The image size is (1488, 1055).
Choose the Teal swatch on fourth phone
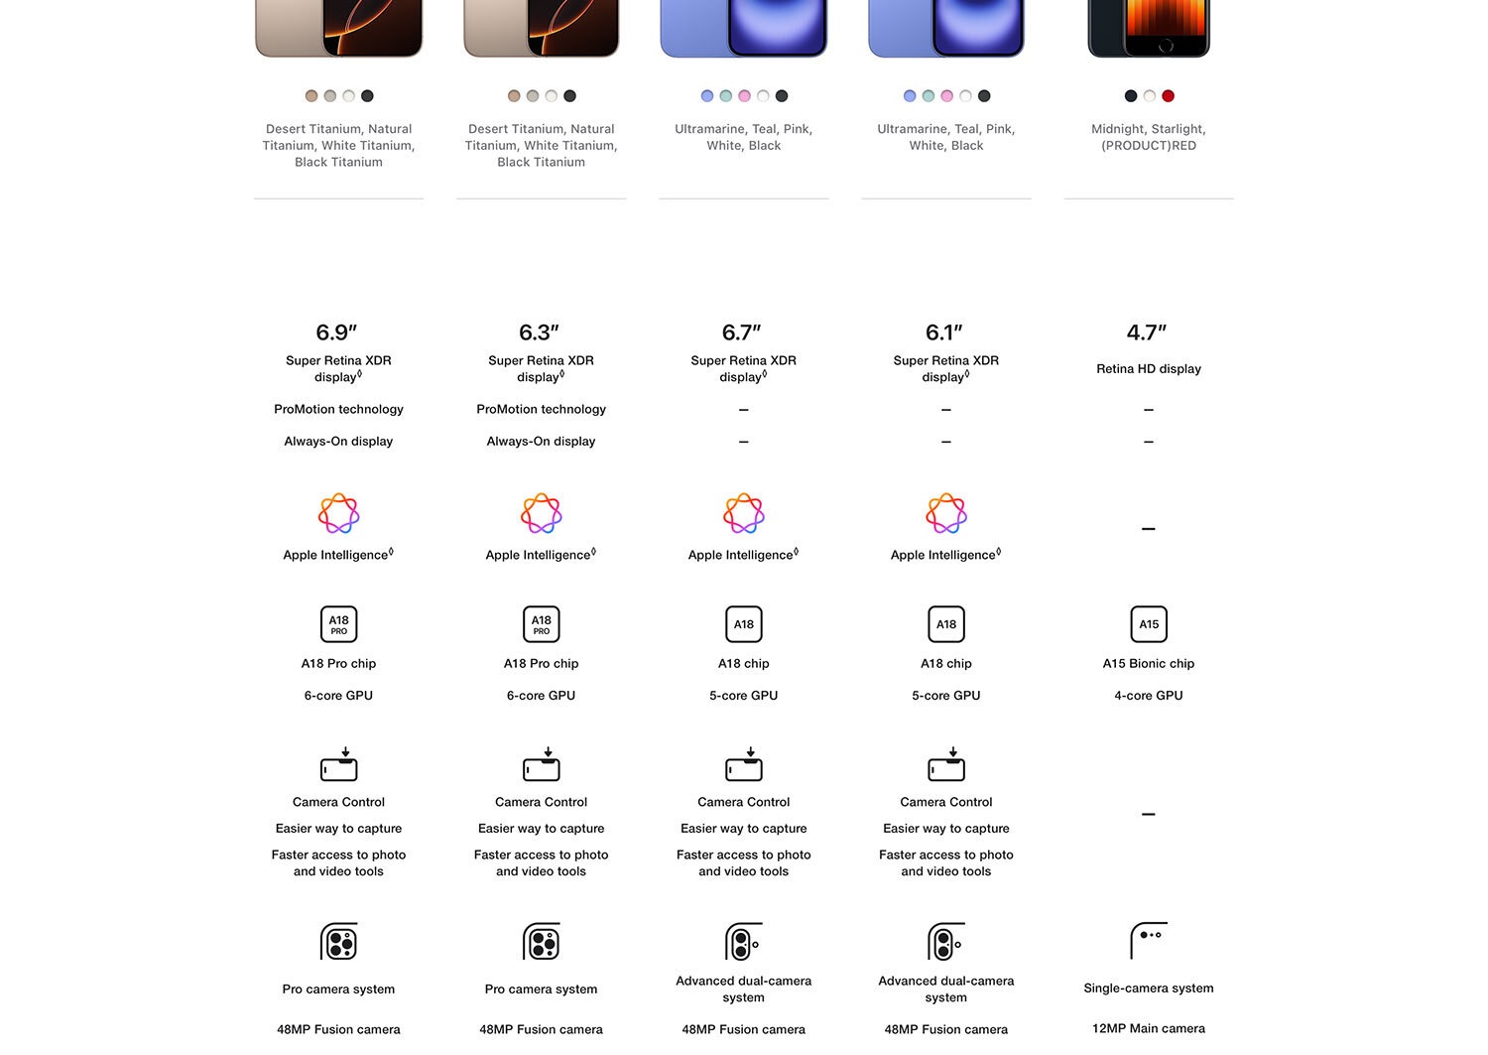tap(929, 96)
